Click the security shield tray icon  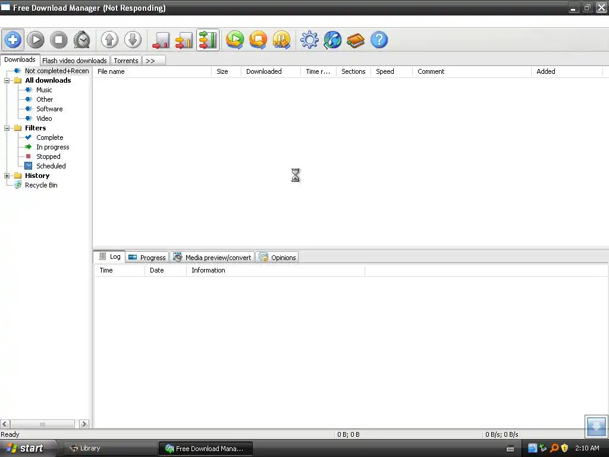pyautogui.click(x=564, y=448)
